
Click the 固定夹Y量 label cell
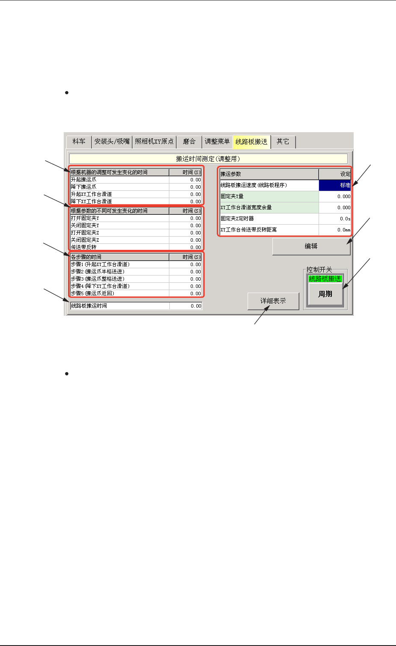click(269, 196)
